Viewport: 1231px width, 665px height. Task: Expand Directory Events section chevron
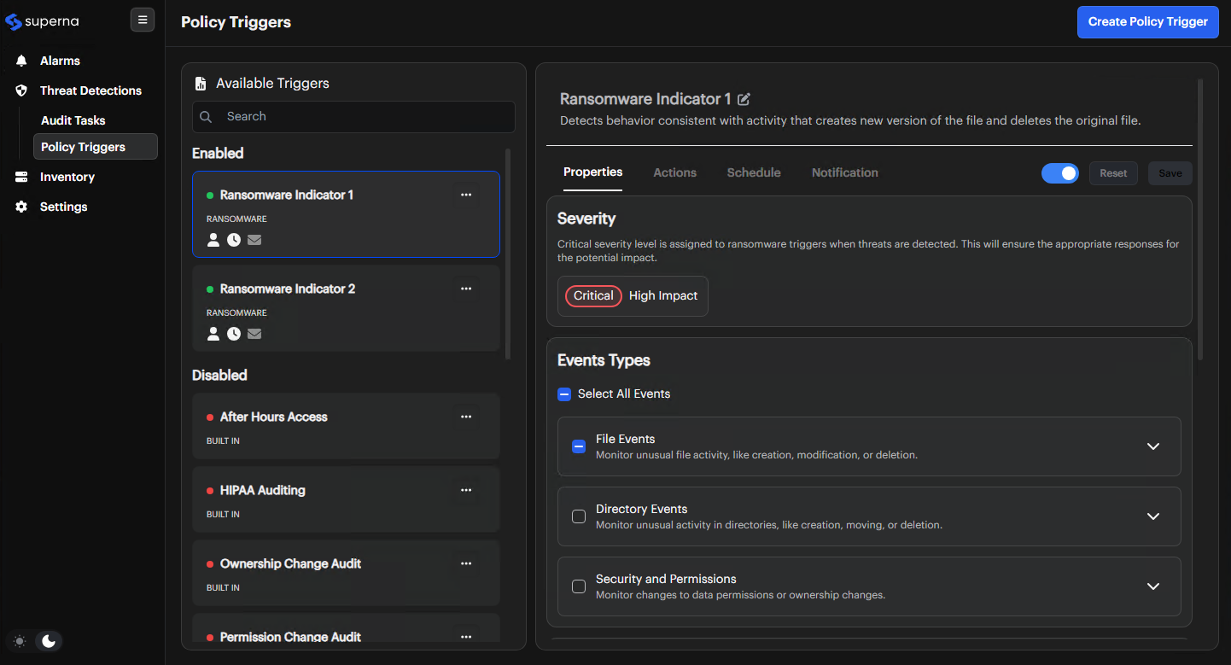[x=1153, y=516]
